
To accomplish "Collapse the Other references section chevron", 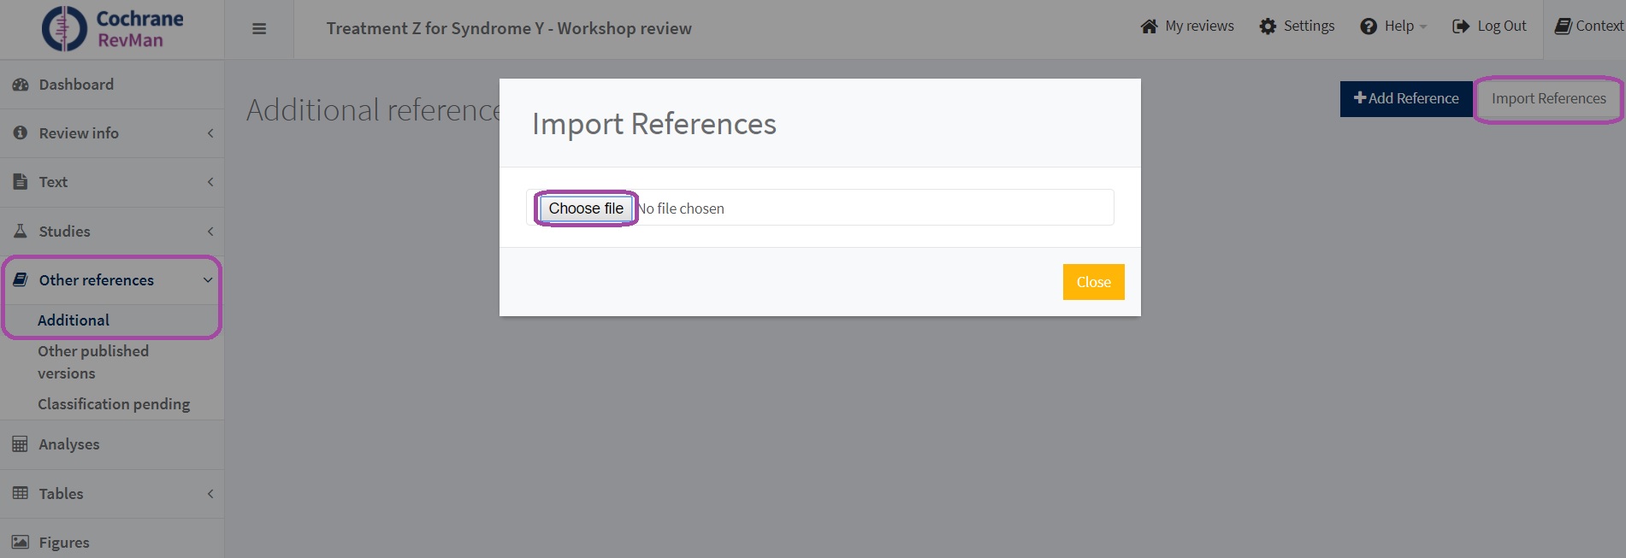I will pos(208,280).
